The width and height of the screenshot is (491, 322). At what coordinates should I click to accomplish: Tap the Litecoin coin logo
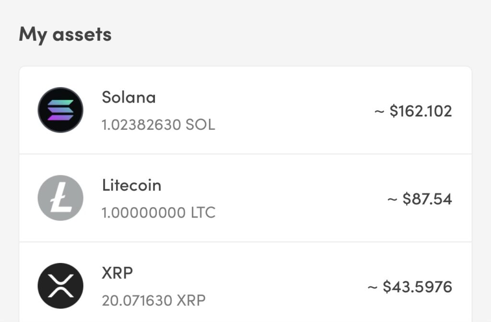point(60,198)
